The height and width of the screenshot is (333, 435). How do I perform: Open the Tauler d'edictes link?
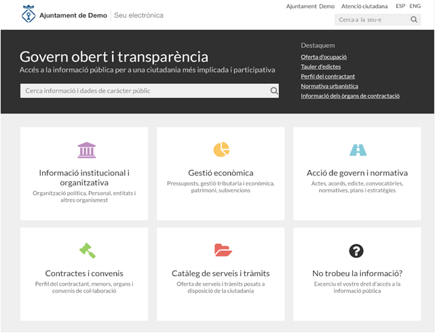tap(320, 66)
